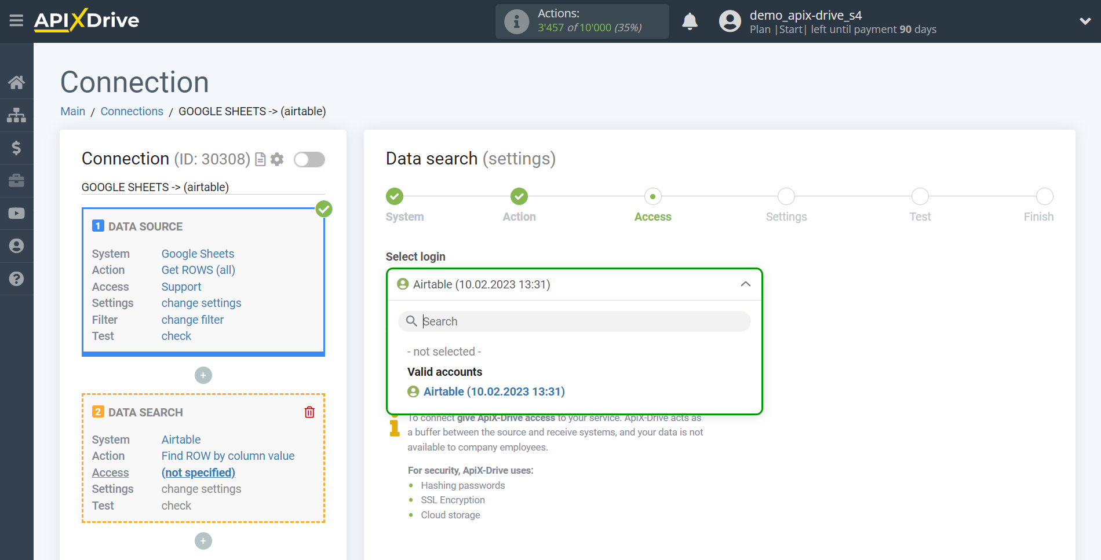
Task: Go to Home in sidebar
Action: point(16,82)
